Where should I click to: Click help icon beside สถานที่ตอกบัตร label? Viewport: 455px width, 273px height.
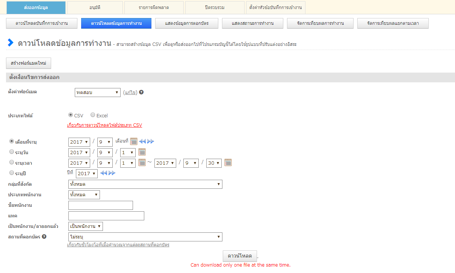tap(44, 237)
